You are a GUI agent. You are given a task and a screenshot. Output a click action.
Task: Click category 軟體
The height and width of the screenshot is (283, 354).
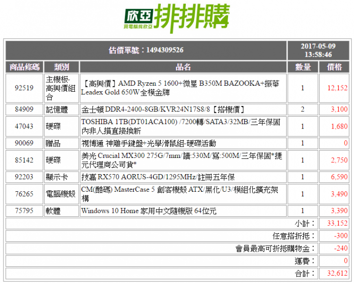(53, 211)
